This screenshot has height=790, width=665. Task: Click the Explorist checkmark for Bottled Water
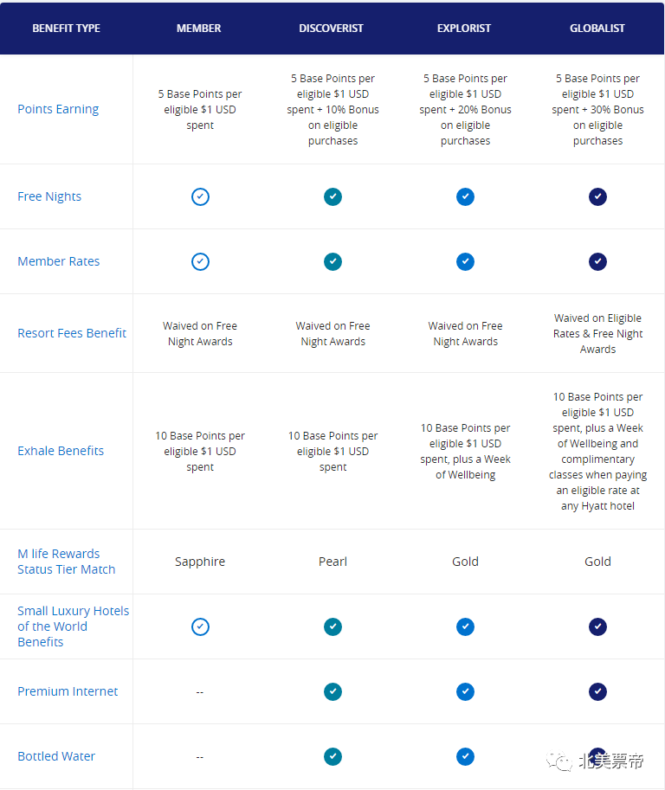click(465, 756)
